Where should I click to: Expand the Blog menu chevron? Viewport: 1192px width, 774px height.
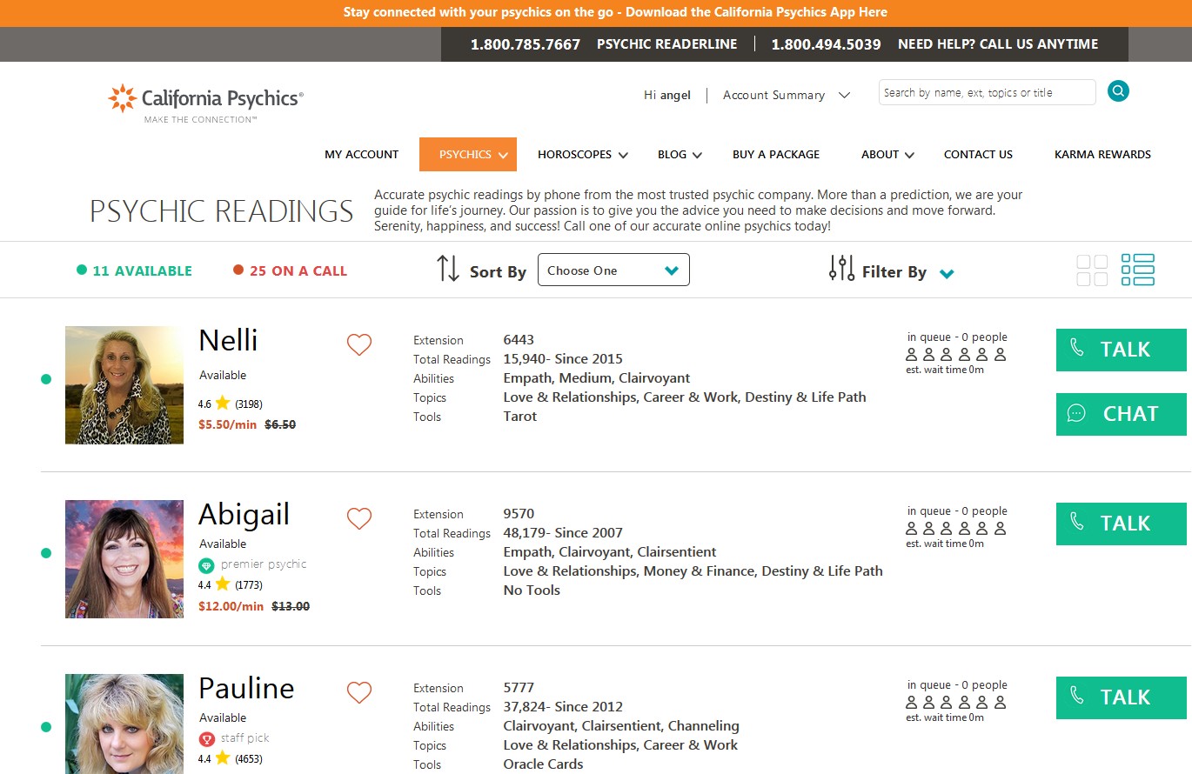(x=697, y=156)
